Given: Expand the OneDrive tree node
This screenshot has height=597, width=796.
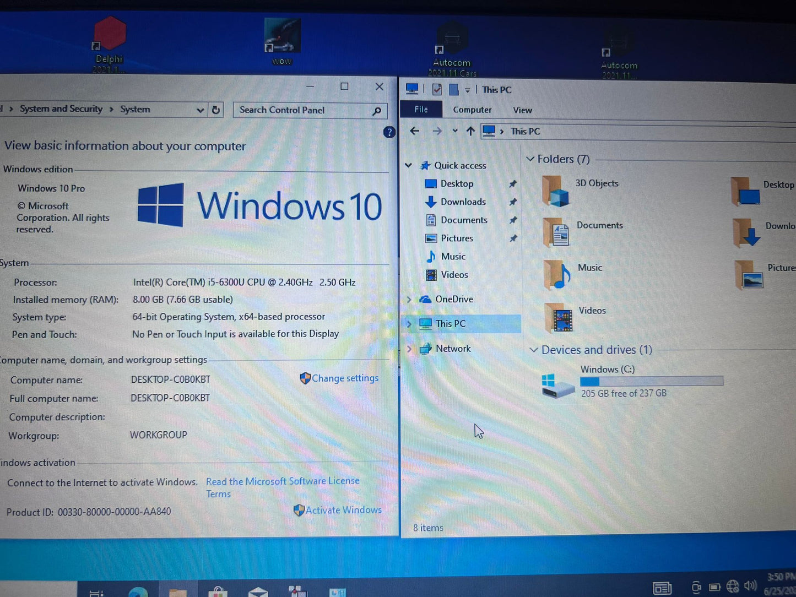Looking at the screenshot, I should [409, 299].
